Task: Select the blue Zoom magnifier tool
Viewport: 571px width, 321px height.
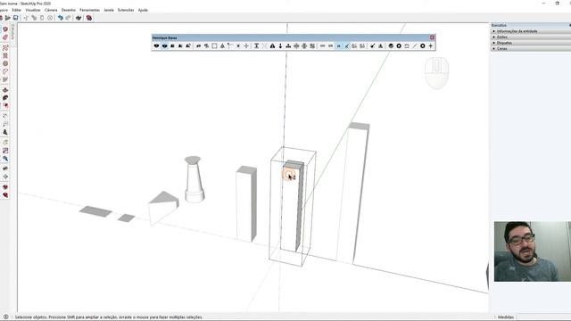Action: (5, 159)
